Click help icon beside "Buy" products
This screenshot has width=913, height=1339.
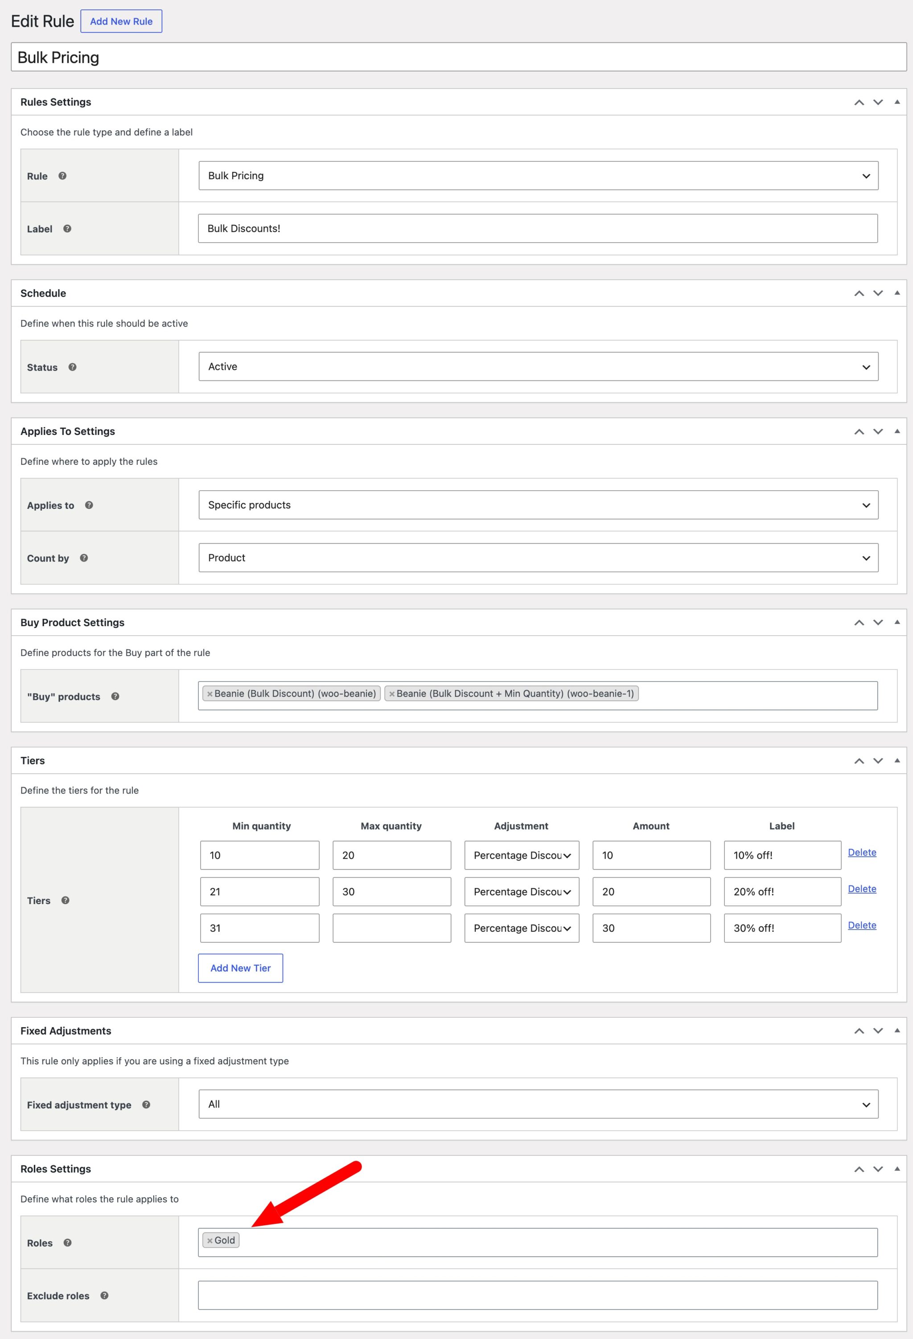115,696
